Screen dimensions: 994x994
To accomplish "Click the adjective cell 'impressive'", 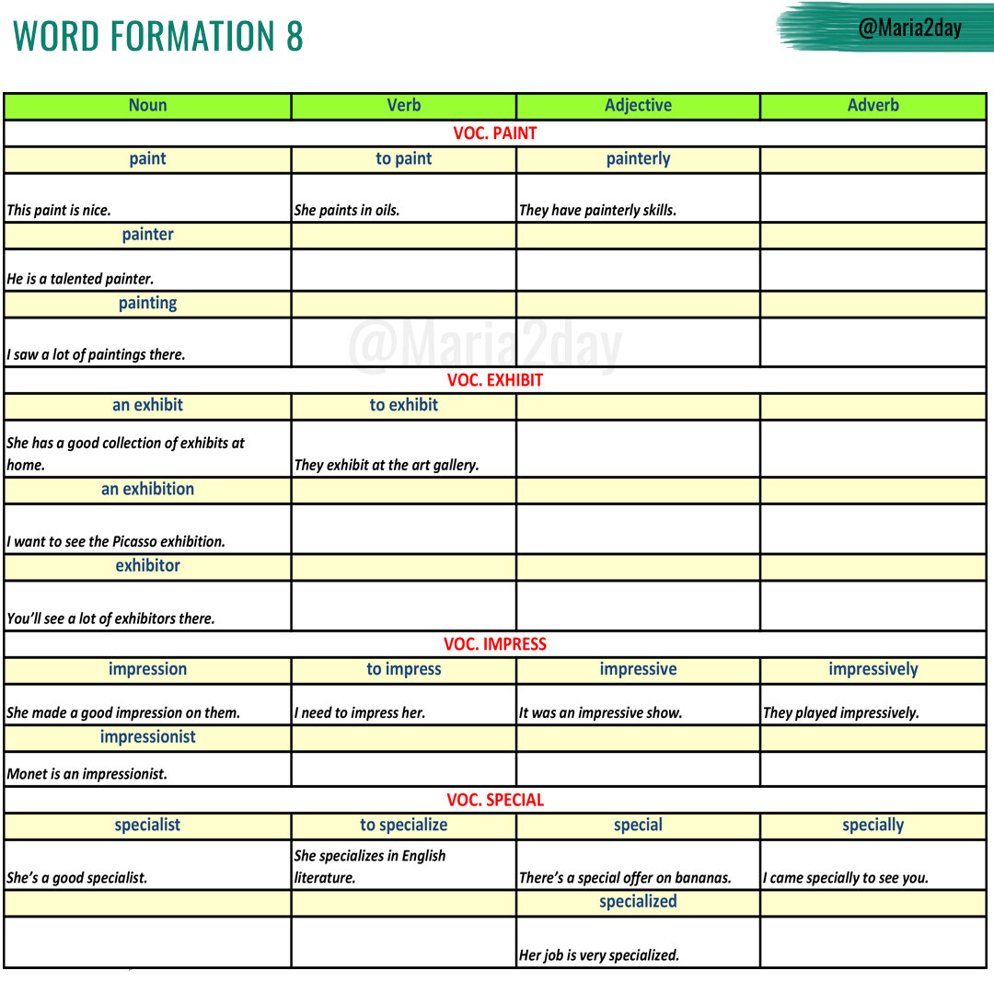I will (638, 670).
